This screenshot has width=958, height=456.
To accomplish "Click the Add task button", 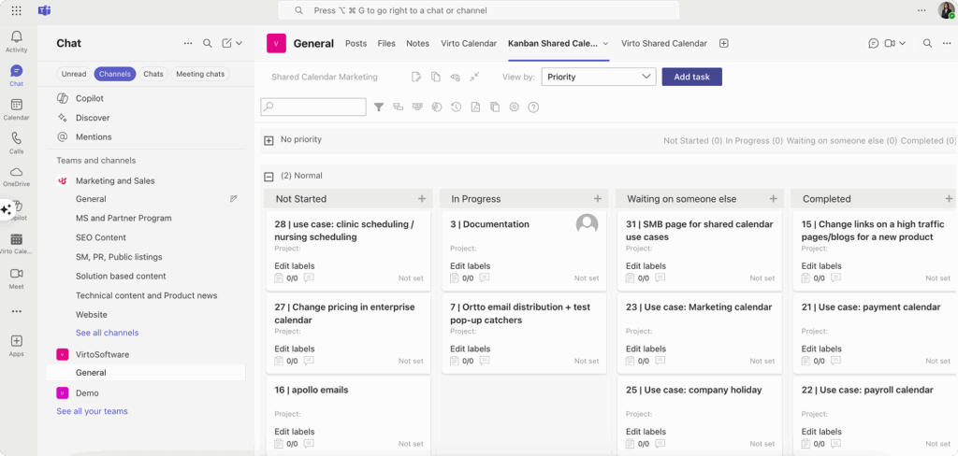I will pos(692,77).
